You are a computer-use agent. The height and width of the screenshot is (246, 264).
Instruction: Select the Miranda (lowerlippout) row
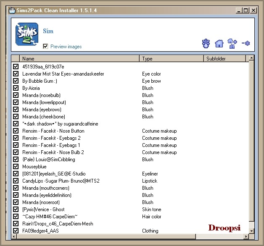[x=130, y=102]
